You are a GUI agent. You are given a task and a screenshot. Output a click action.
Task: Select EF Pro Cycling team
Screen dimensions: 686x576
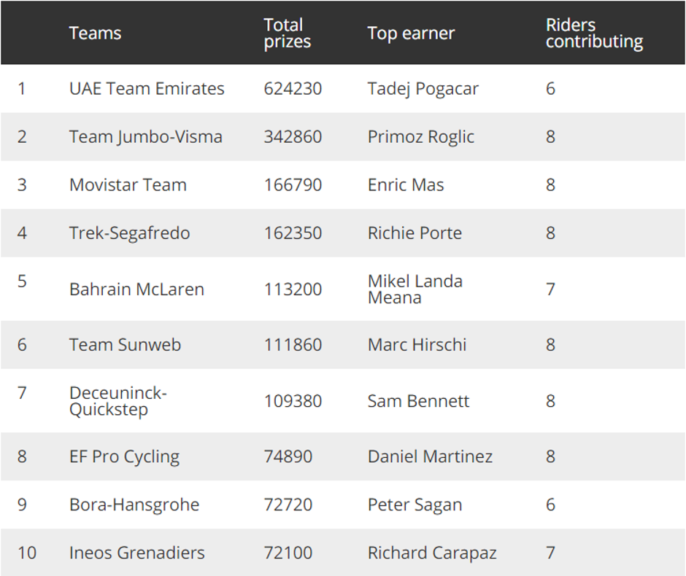point(124,456)
